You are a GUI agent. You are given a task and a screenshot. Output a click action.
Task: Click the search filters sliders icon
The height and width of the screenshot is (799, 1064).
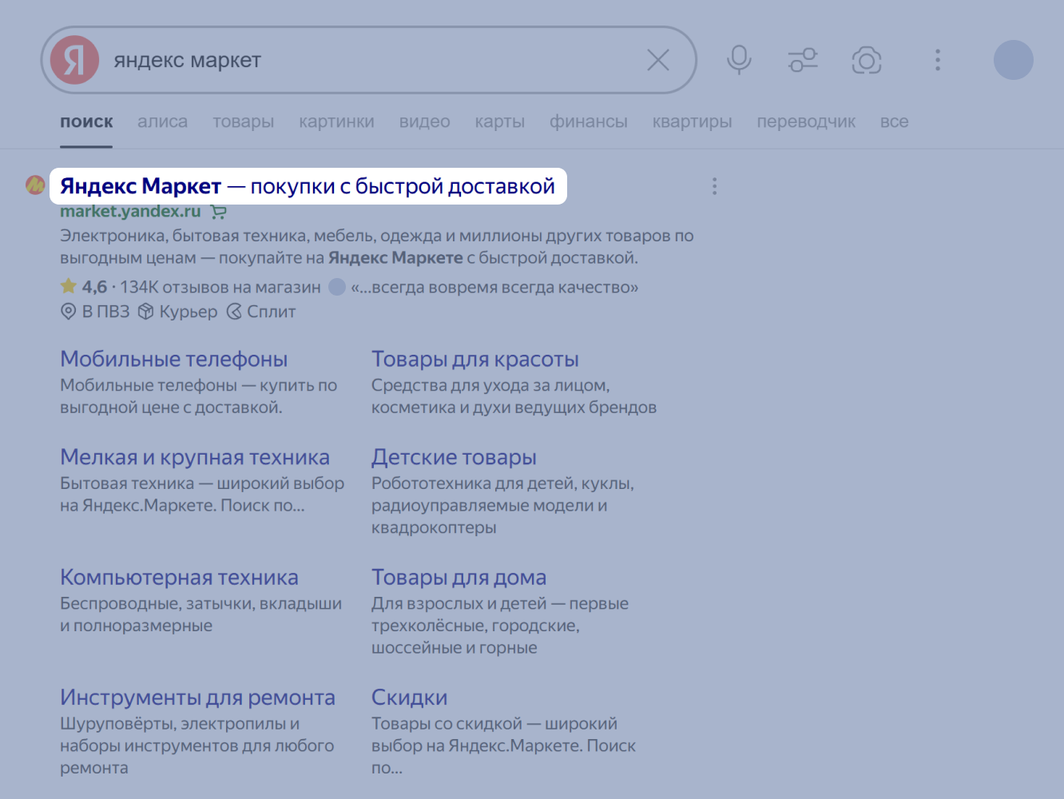coord(803,60)
